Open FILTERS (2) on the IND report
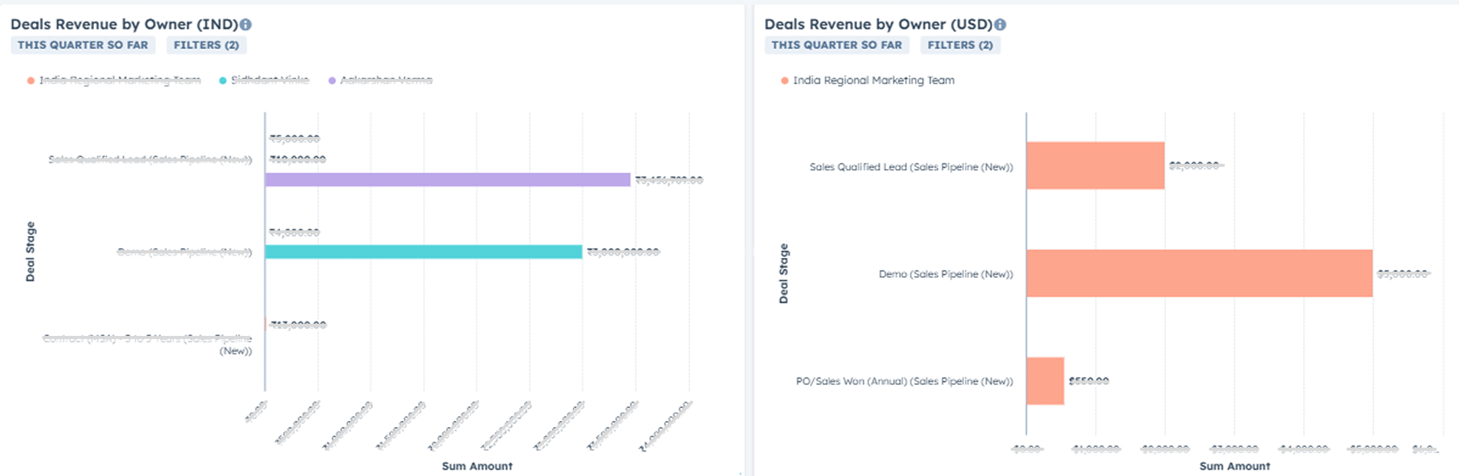 point(206,45)
